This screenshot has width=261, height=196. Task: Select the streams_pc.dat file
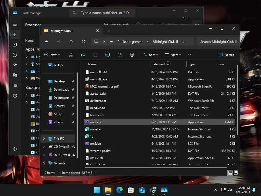[160, 151]
